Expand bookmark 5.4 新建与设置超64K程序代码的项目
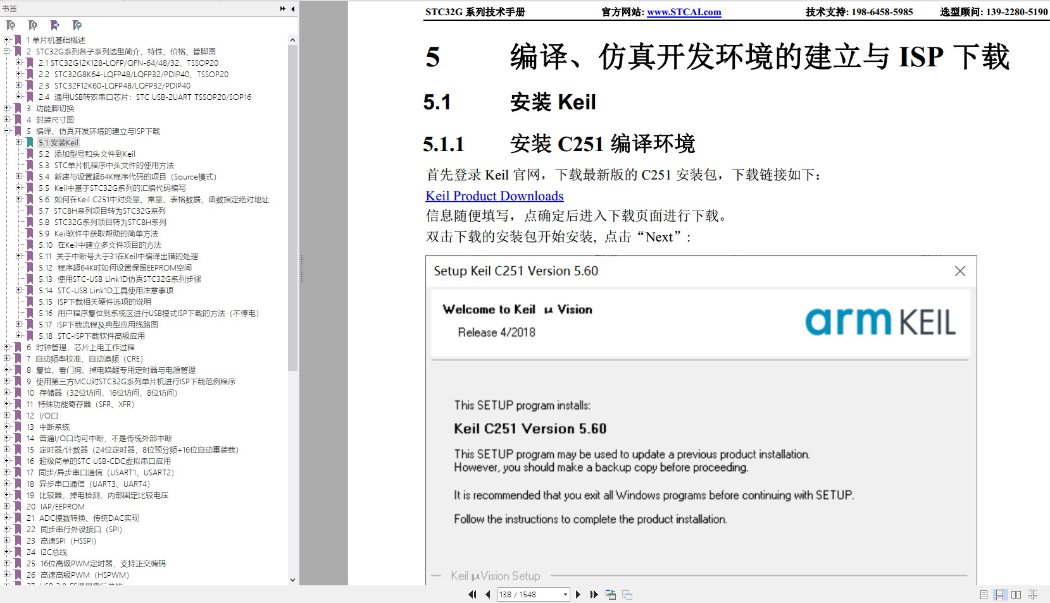 tap(18, 176)
